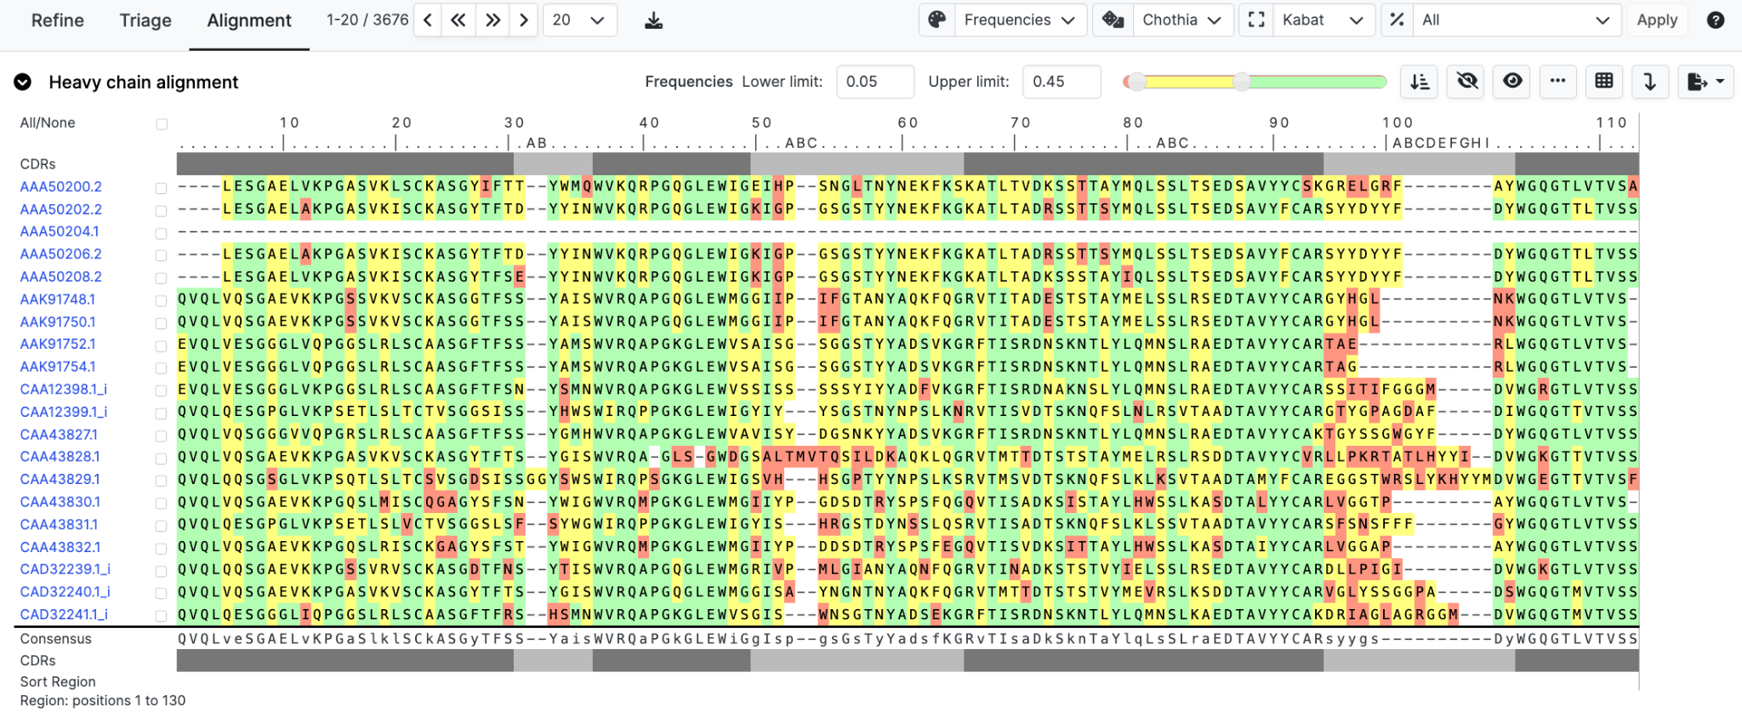
Task: Open the export options caret
Action: point(1721,82)
